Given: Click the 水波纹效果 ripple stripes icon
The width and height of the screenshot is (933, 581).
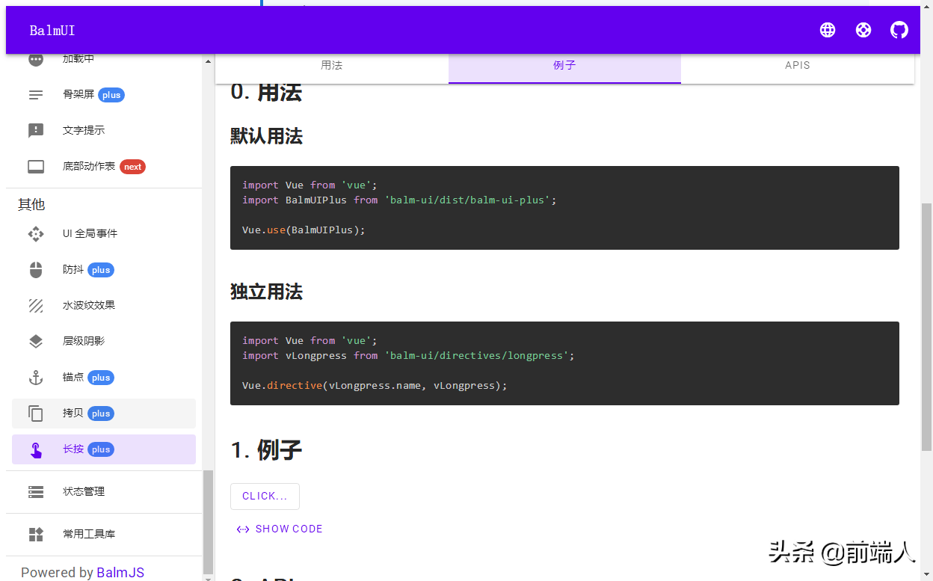Looking at the screenshot, I should [x=35, y=305].
